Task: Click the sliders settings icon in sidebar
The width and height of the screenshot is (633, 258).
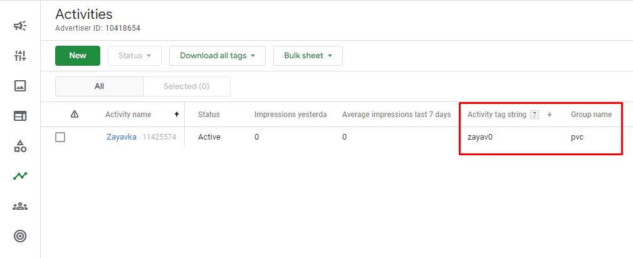Action: pos(20,56)
